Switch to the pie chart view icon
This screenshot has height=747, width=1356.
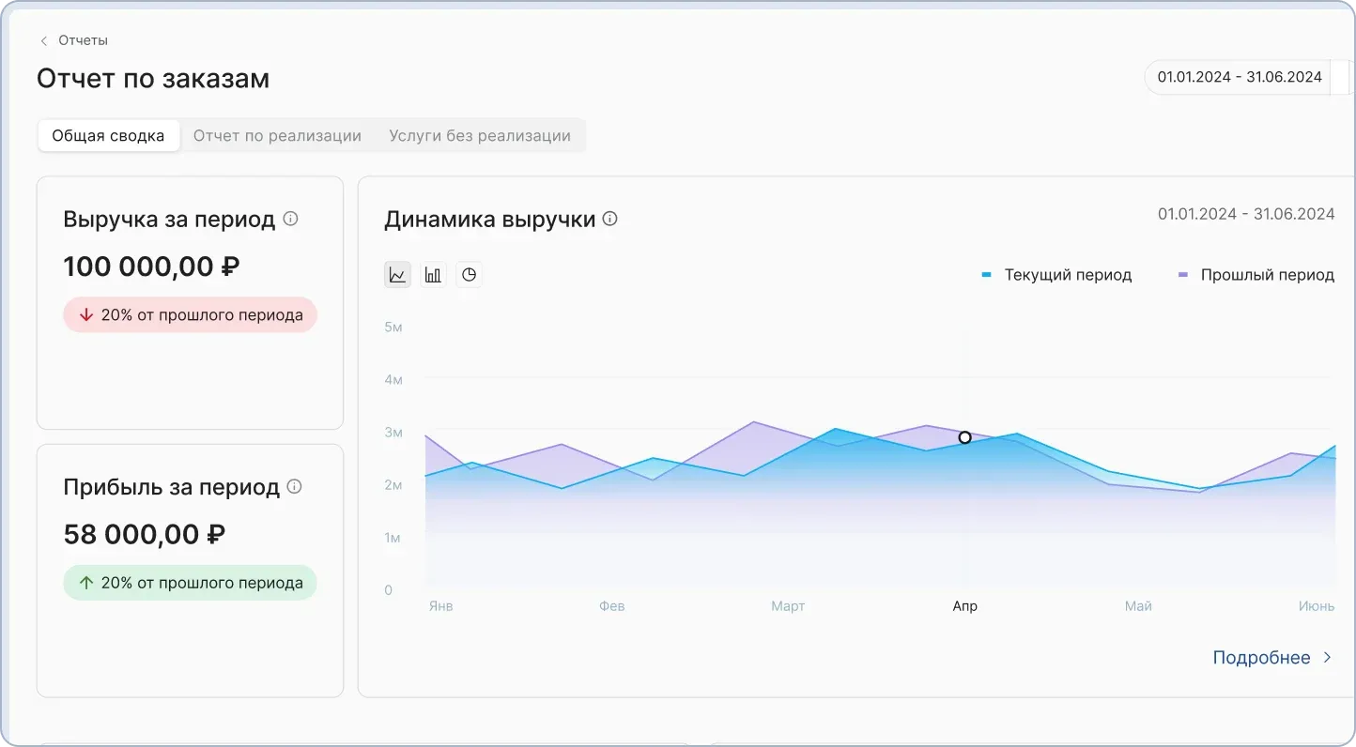[x=469, y=275]
